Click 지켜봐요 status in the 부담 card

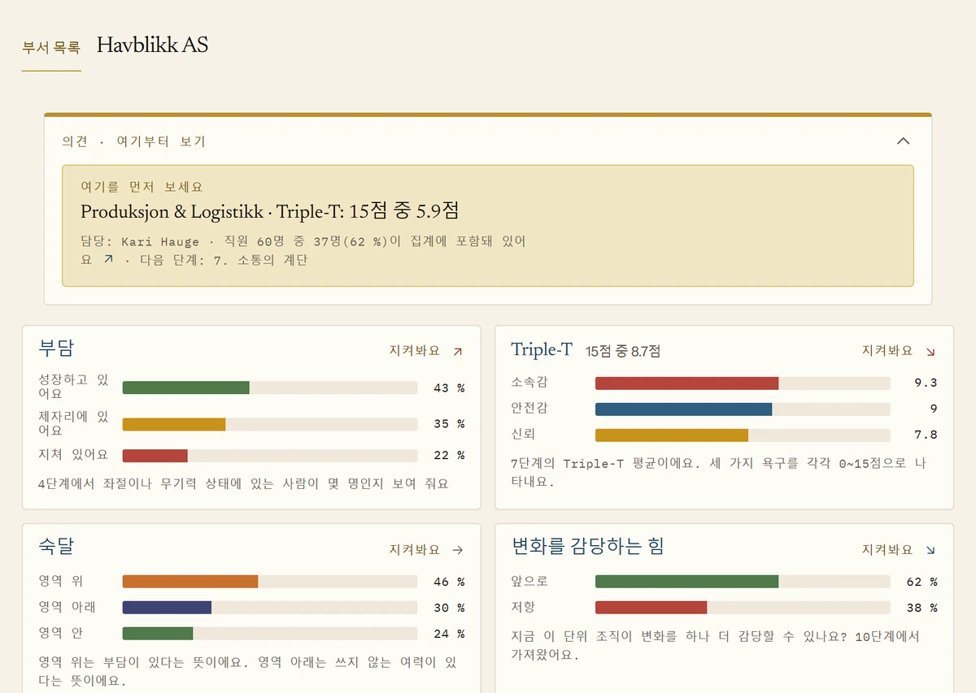(415, 351)
